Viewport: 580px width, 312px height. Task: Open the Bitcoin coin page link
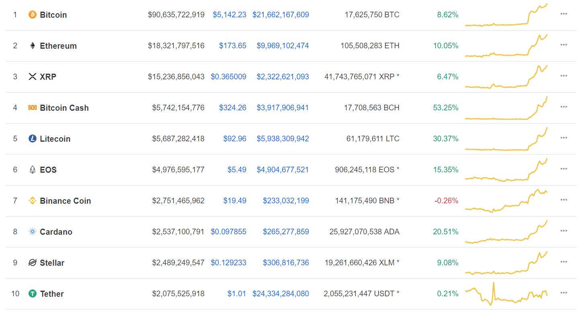(53, 15)
